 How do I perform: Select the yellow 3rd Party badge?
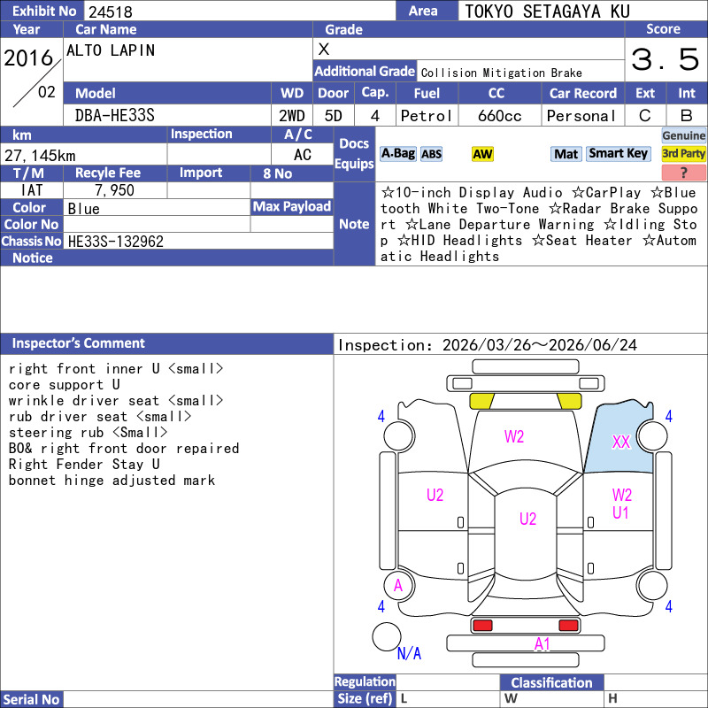(683, 154)
